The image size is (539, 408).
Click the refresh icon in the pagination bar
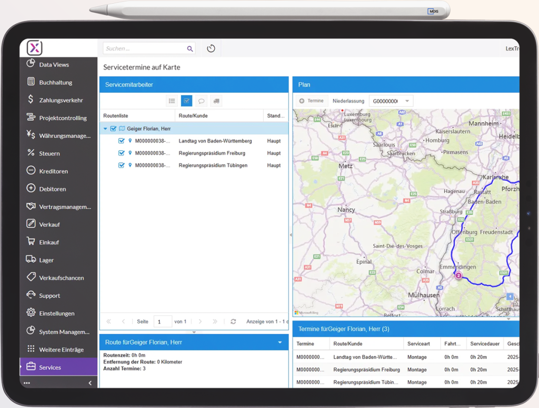pos(233,321)
